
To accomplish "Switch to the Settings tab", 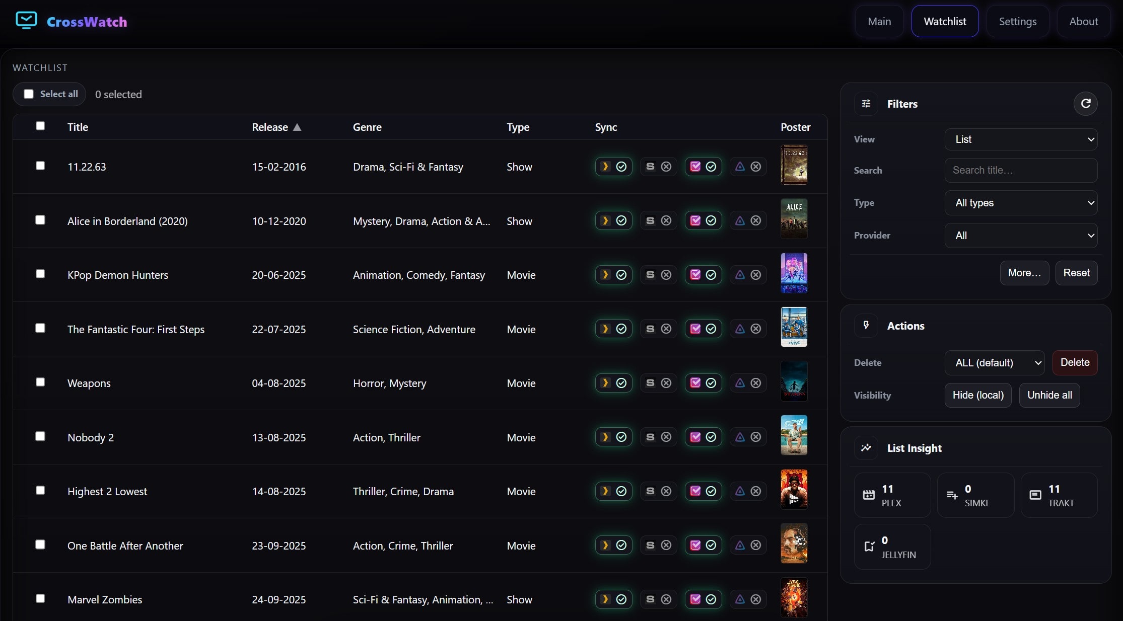I will (x=1017, y=22).
